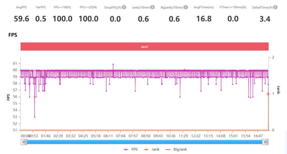Click the highlighted Jank marker at chart's right edge
The height and width of the screenshot is (154, 287).
268,94
